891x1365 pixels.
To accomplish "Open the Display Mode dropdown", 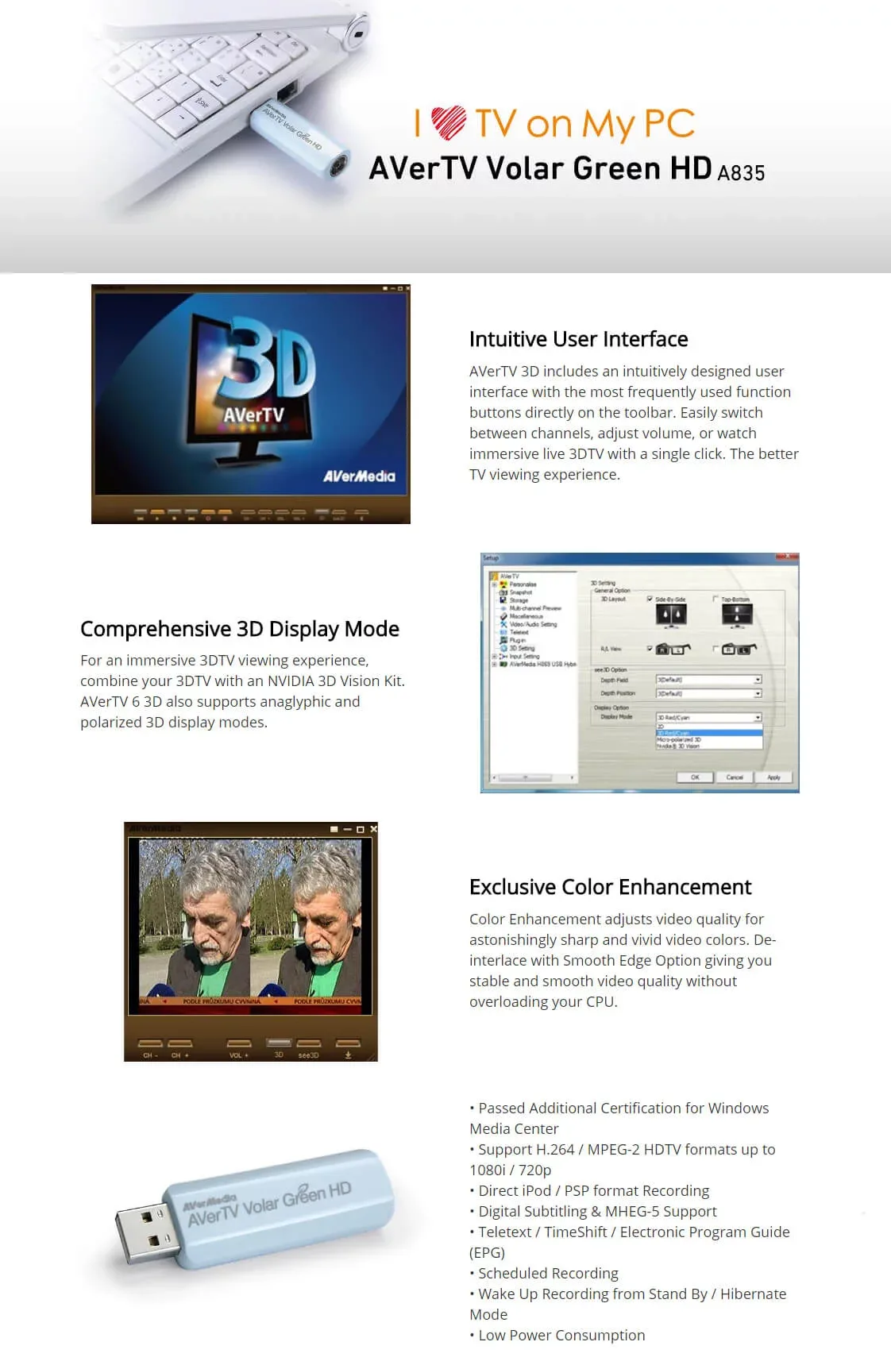I will (x=709, y=717).
